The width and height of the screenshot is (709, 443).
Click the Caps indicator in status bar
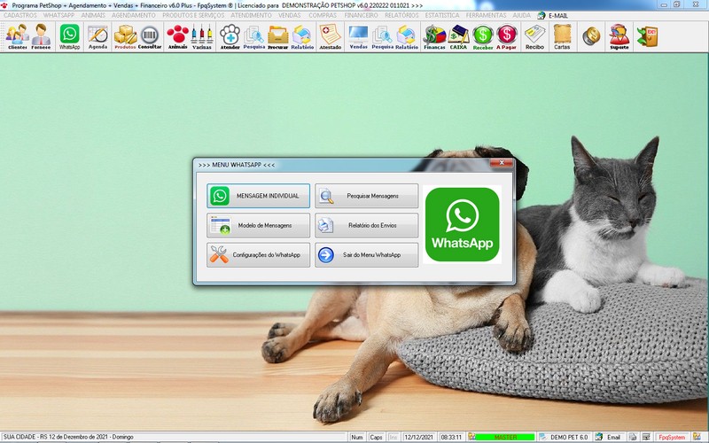pos(376,437)
